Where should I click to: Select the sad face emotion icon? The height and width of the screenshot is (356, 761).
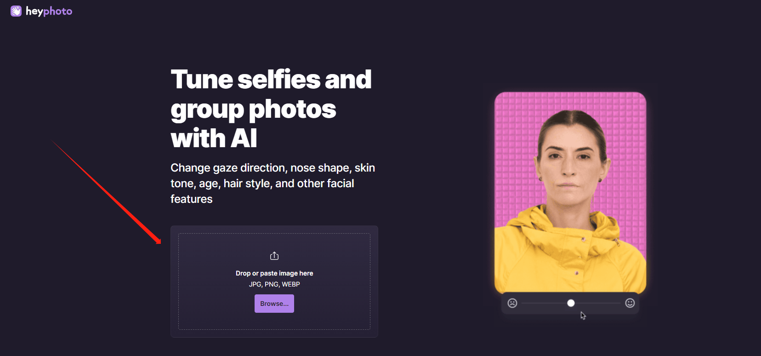point(512,303)
